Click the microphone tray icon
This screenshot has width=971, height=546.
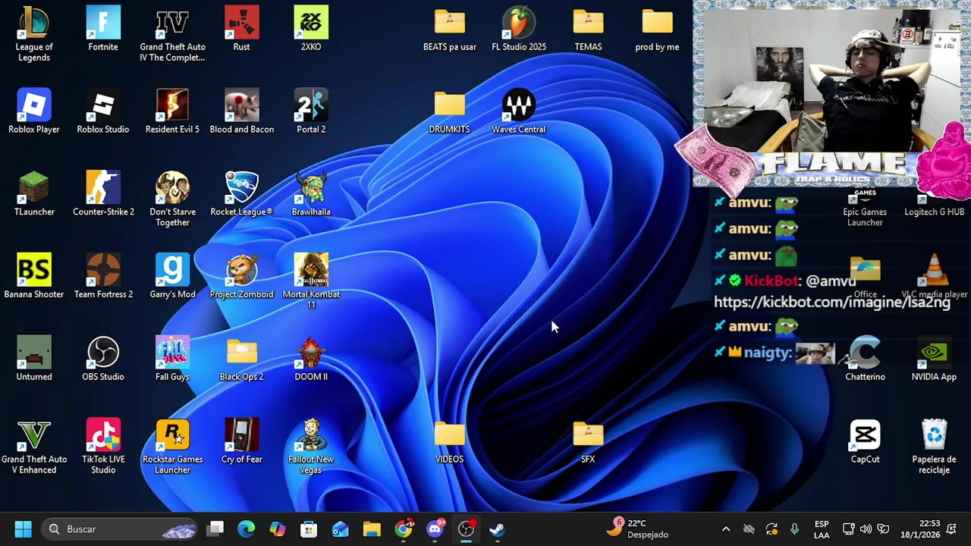(x=794, y=529)
